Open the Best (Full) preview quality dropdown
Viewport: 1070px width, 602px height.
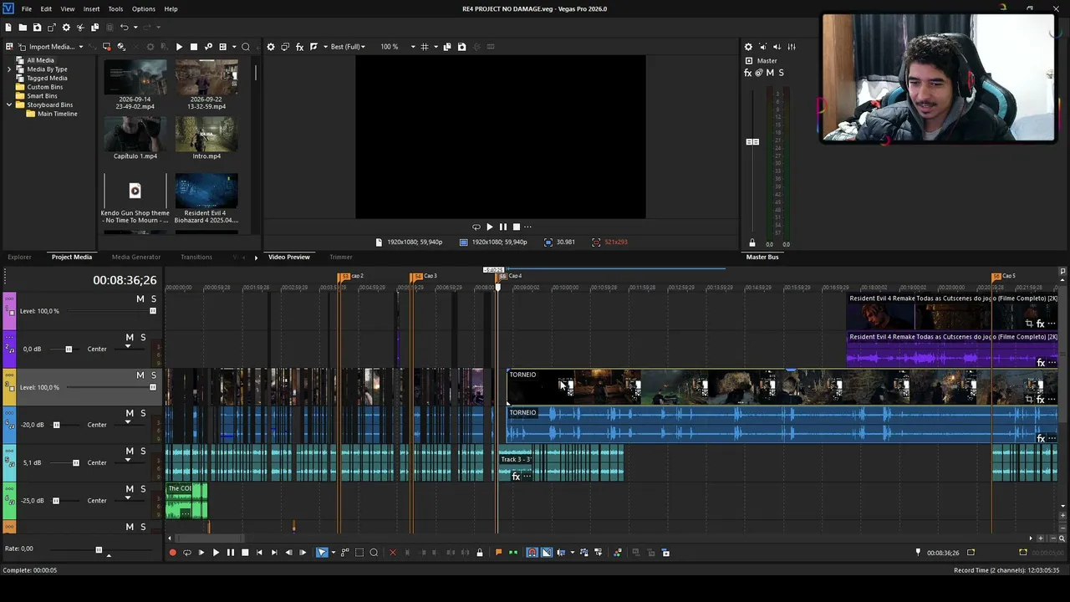click(x=348, y=47)
